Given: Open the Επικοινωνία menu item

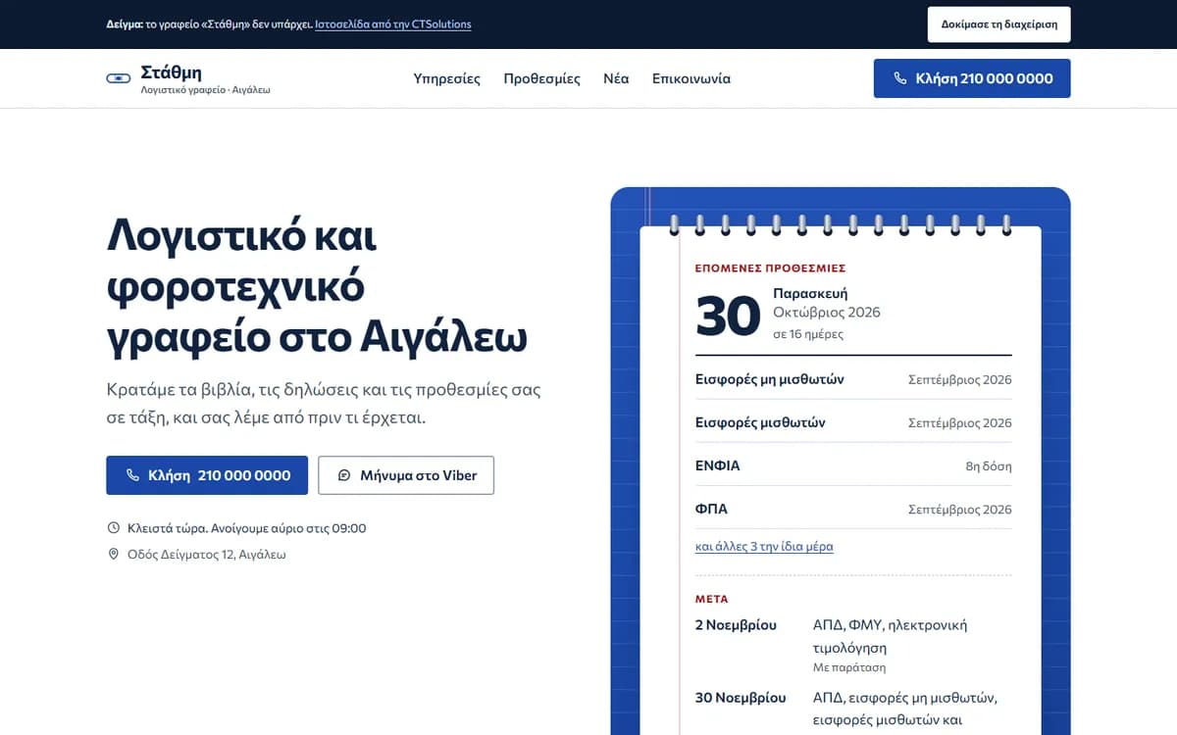Looking at the screenshot, I should click(691, 78).
